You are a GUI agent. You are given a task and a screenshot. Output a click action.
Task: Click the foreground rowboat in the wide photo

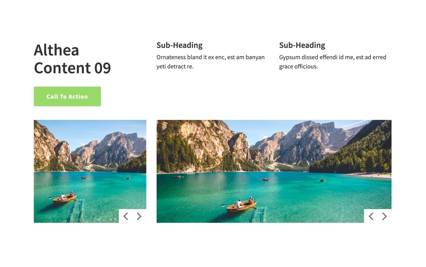(x=240, y=206)
